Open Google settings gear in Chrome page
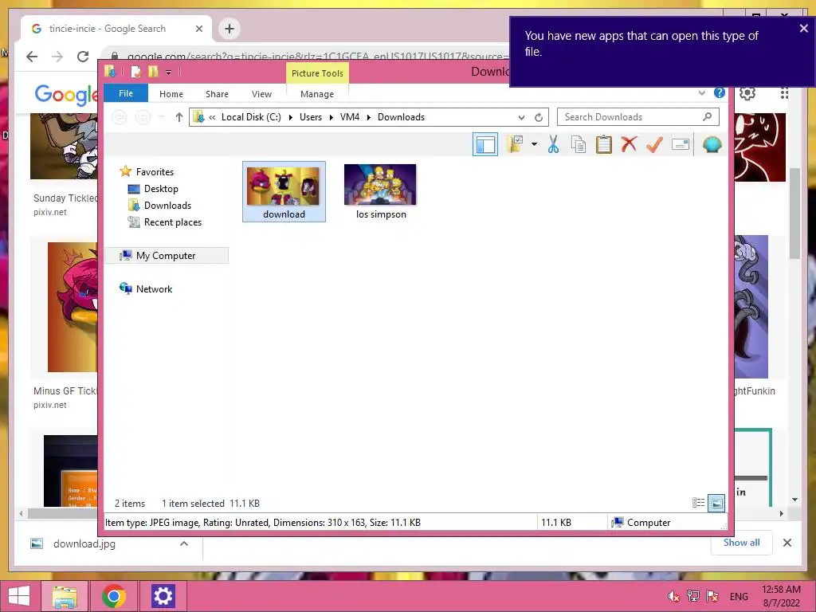This screenshot has width=816, height=612. 747,94
